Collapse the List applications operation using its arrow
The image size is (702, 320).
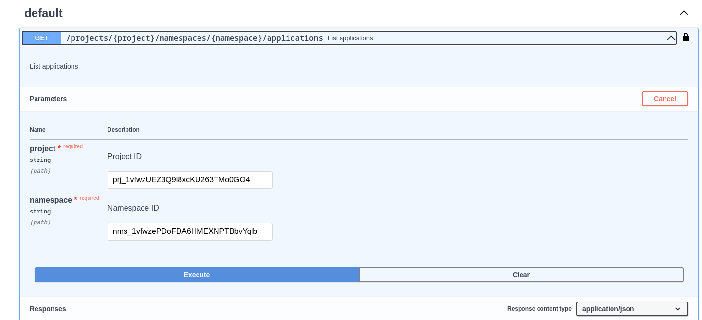click(671, 38)
